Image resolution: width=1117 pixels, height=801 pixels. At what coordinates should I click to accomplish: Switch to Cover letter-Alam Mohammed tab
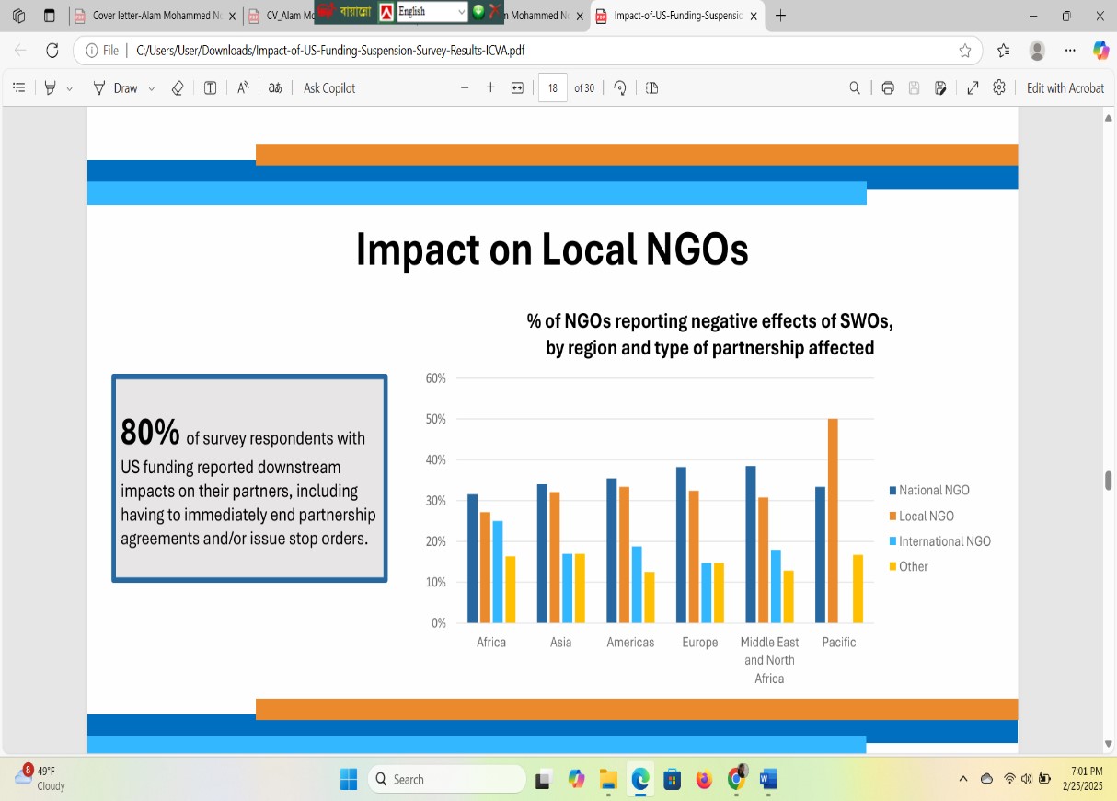[x=156, y=16]
